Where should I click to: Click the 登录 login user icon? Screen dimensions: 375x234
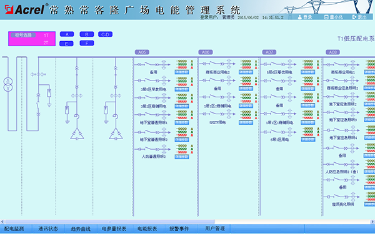299,17
